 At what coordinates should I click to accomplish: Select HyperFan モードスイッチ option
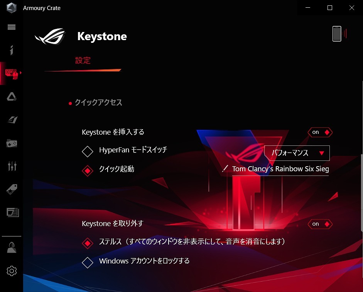pyautogui.click(x=88, y=152)
